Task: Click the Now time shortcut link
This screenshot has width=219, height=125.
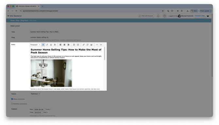Action: (x=45, y=112)
